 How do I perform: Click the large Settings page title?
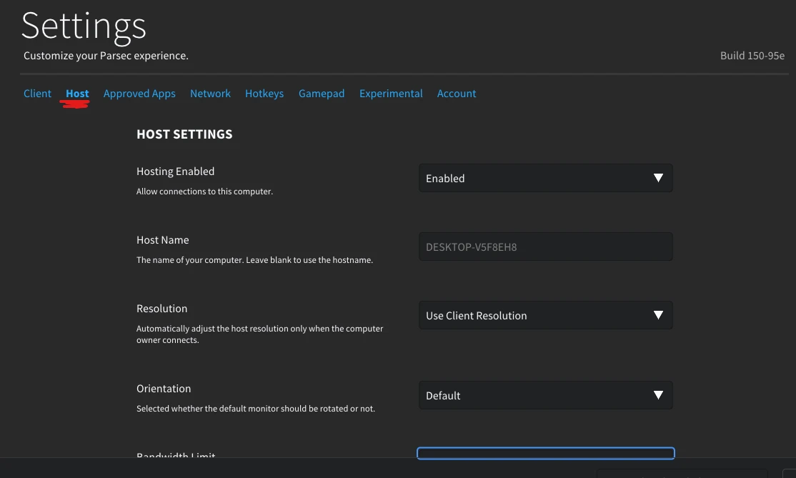click(84, 26)
